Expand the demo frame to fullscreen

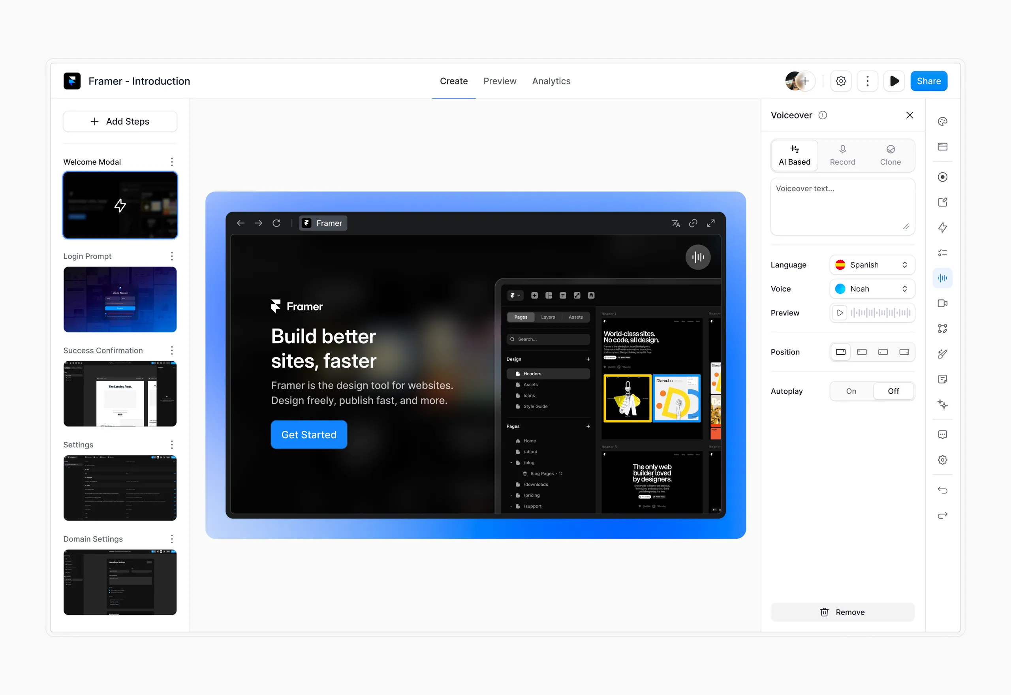point(710,224)
